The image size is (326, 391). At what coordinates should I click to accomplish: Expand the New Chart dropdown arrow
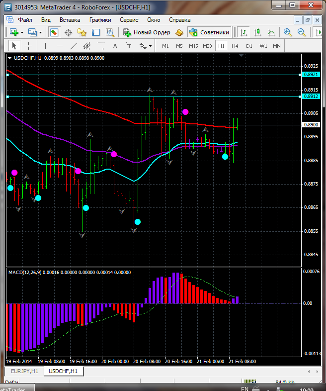[x=21, y=32]
